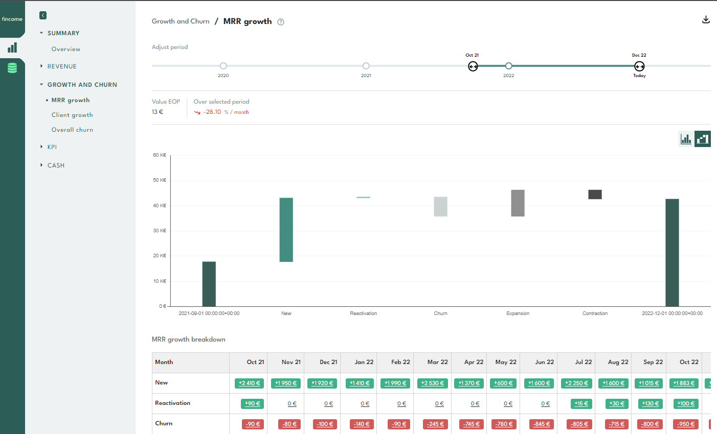Open Overall churn page
The image size is (717, 434).
point(72,130)
